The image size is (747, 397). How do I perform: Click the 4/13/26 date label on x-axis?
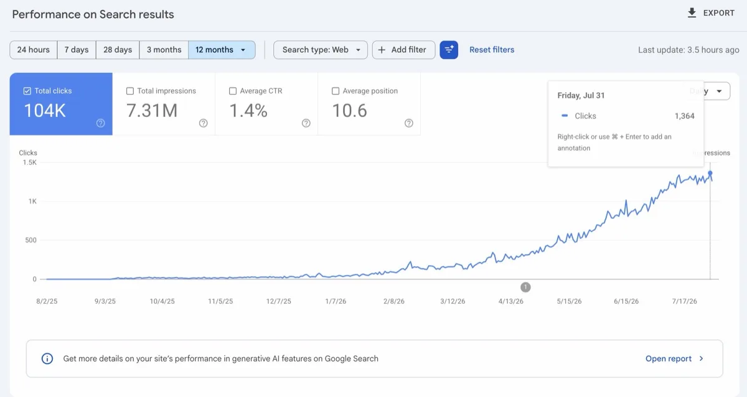pos(511,301)
